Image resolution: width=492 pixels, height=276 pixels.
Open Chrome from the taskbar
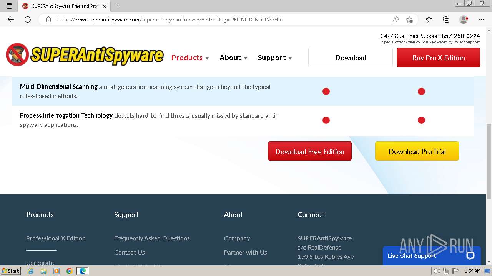click(x=69, y=271)
